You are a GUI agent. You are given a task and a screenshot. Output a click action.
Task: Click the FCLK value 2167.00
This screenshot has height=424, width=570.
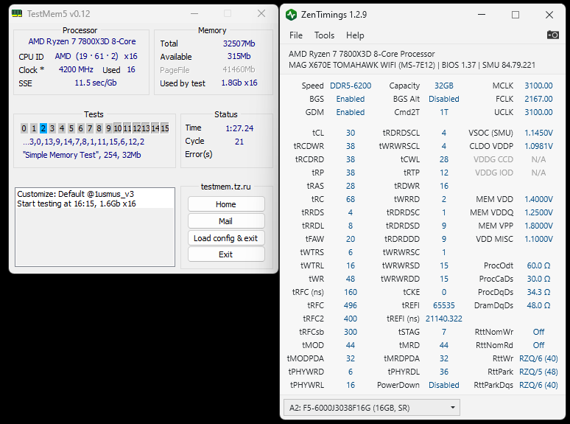(538, 99)
